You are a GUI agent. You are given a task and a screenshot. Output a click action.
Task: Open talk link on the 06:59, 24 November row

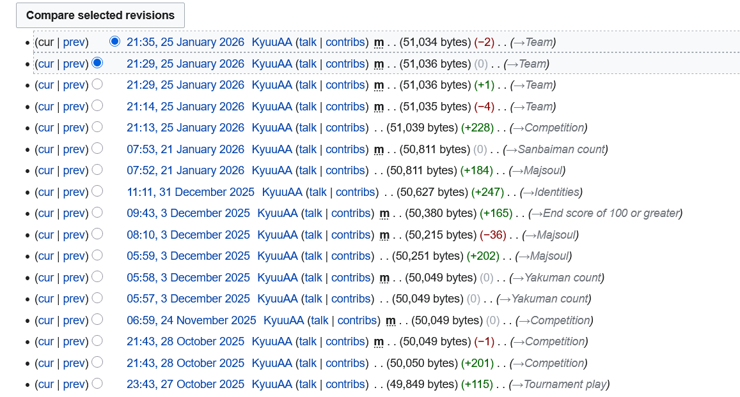click(x=320, y=320)
